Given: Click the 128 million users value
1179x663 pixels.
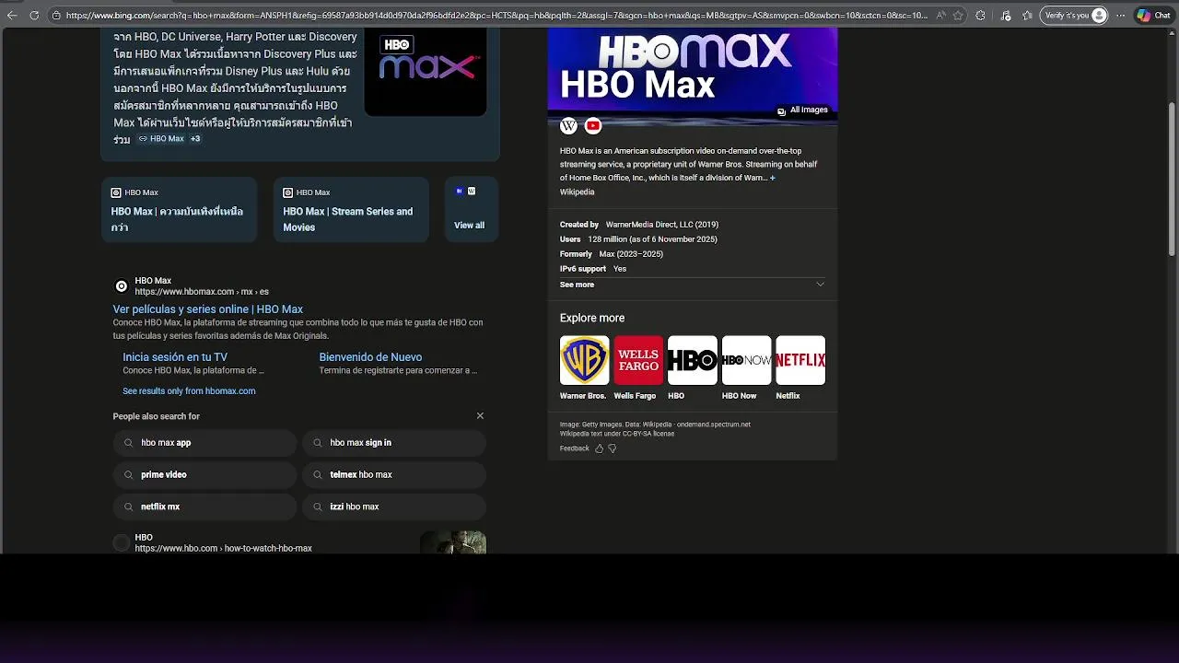Looking at the screenshot, I should tap(652, 239).
